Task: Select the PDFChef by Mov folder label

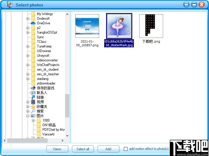Action: point(53,130)
